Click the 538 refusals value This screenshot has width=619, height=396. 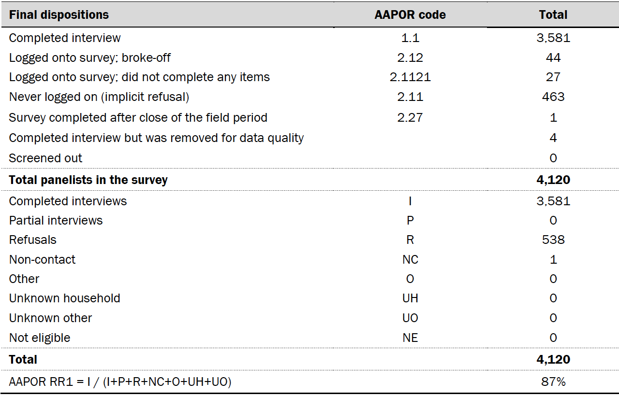tap(553, 240)
